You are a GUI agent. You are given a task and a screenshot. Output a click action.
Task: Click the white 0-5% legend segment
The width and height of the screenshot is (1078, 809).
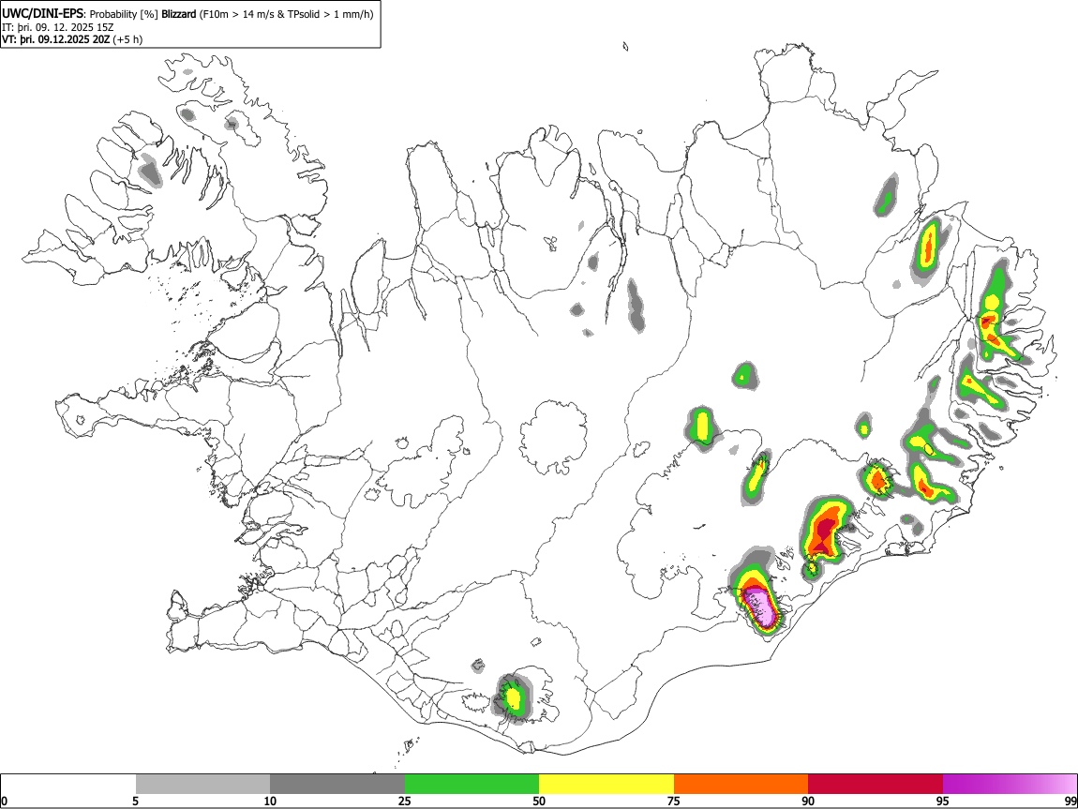tap(68, 784)
